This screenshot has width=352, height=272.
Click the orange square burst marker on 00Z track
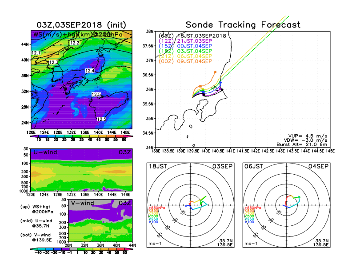coord(200,86)
